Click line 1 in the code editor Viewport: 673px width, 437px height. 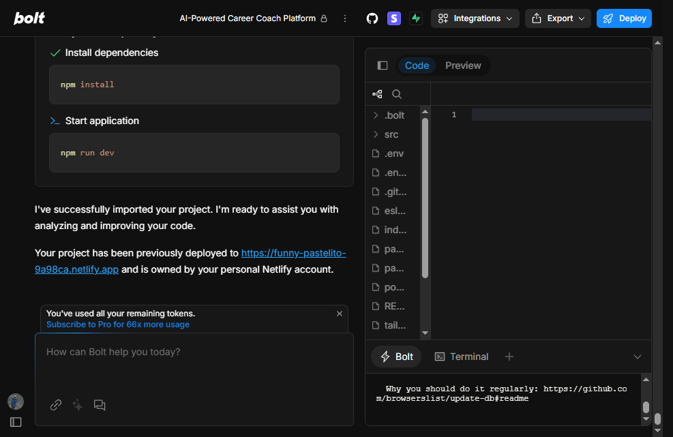(x=561, y=115)
